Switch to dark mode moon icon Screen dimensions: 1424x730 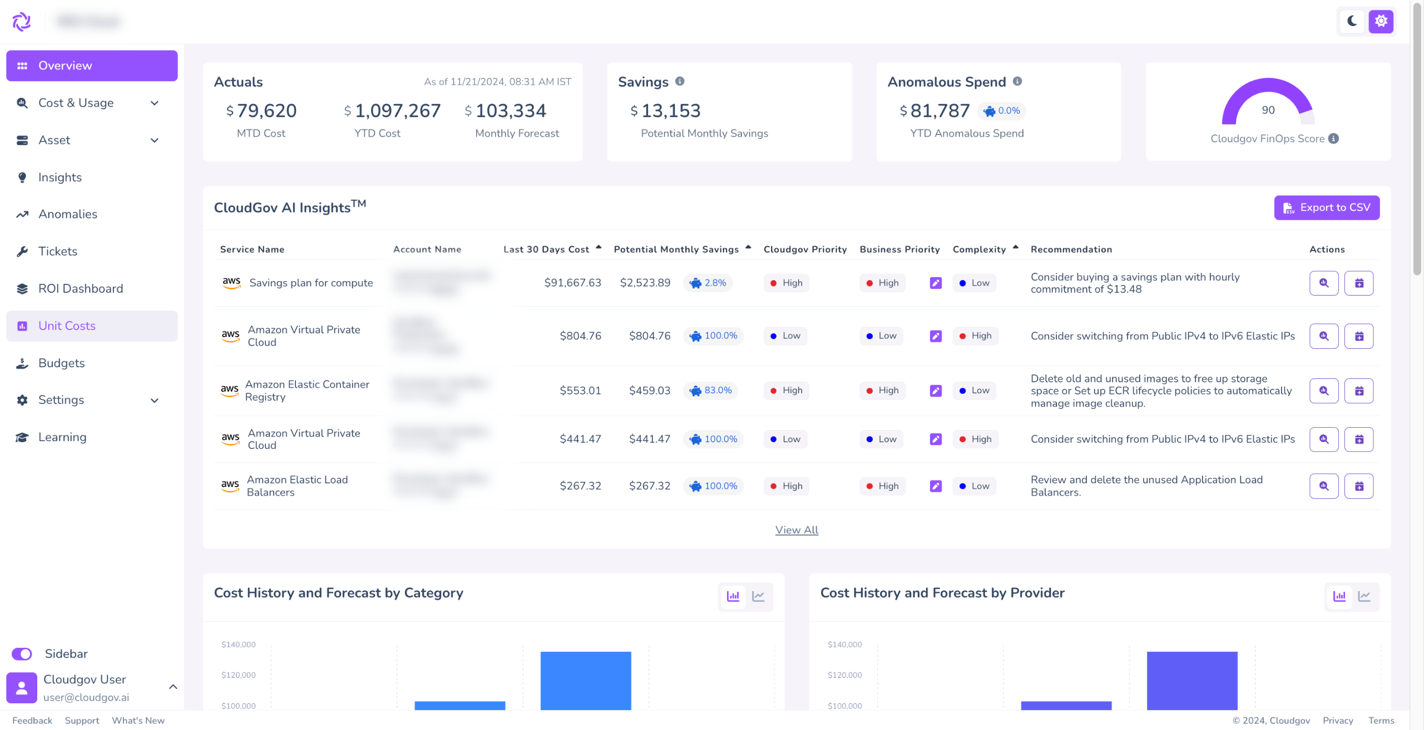[x=1352, y=22]
